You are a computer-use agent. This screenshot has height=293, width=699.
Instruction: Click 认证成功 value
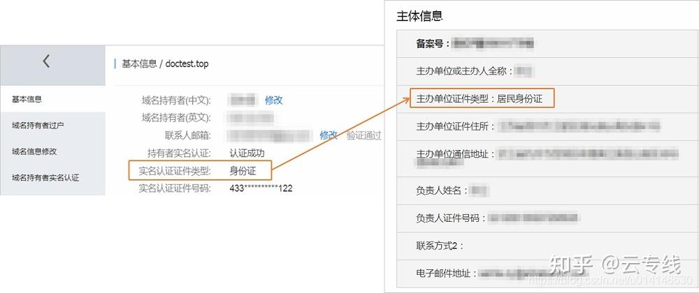coord(247,153)
